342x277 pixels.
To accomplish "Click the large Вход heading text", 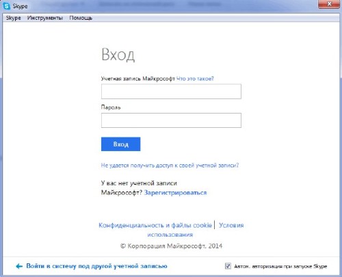I will pos(118,55).
